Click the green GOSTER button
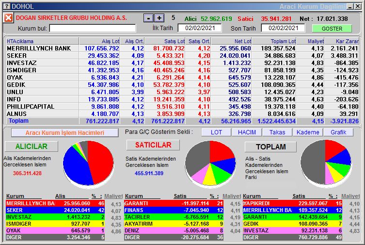 point(332,29)
